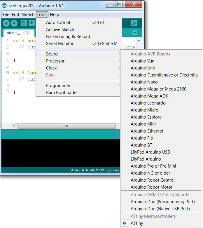Select LilyPad Arduino USB board

161,152
